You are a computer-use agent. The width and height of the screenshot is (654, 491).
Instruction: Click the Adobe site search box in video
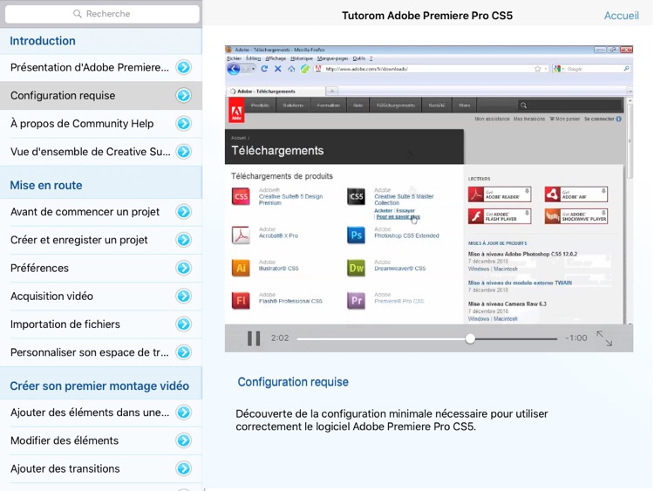[570, 106]
